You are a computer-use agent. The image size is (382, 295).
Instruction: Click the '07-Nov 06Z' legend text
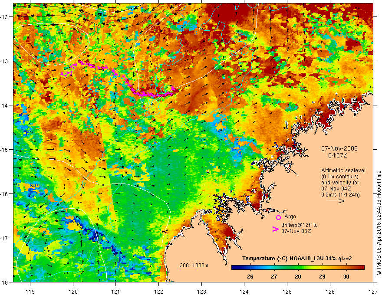coord(296,231)
